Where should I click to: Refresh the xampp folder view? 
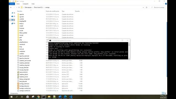147,7
